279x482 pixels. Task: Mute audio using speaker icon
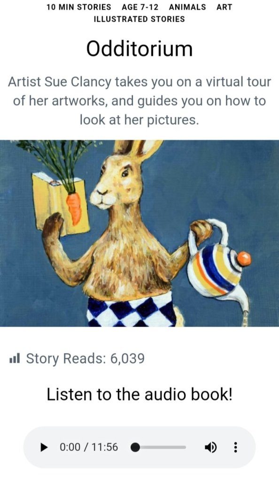210,447
